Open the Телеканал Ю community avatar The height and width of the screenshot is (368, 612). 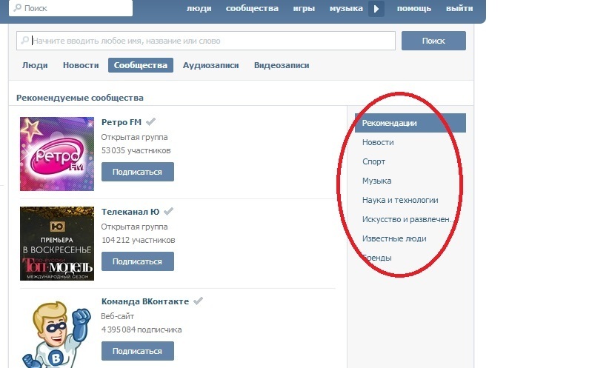click(57, 244)
